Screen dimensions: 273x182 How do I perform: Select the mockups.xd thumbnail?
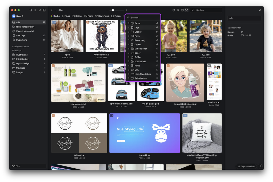(214, 82)
